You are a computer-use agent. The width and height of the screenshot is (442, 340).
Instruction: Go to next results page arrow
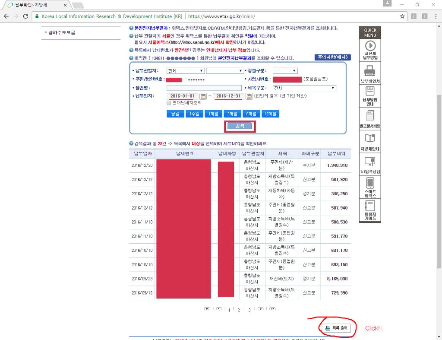point(260,309)
